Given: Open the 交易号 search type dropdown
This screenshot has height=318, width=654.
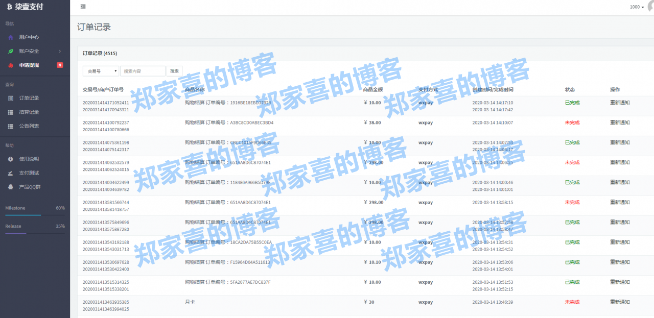Looking at the screenshot, I should click(101, 71).
